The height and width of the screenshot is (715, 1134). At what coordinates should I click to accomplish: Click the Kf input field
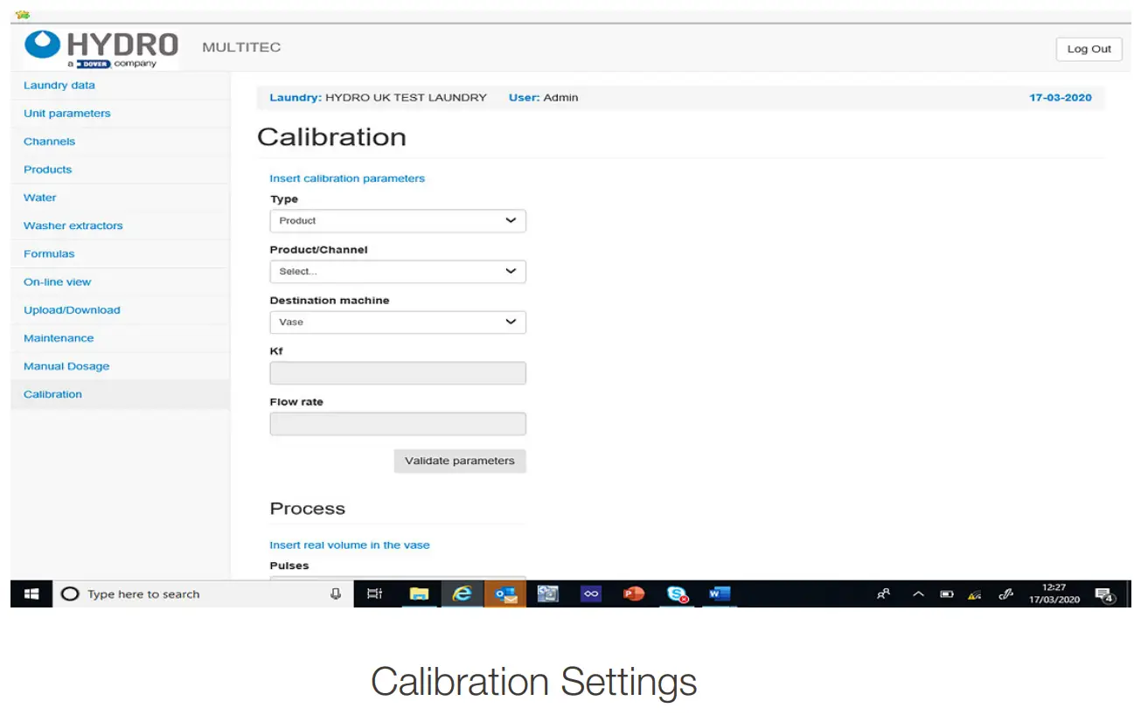point(398,373)
